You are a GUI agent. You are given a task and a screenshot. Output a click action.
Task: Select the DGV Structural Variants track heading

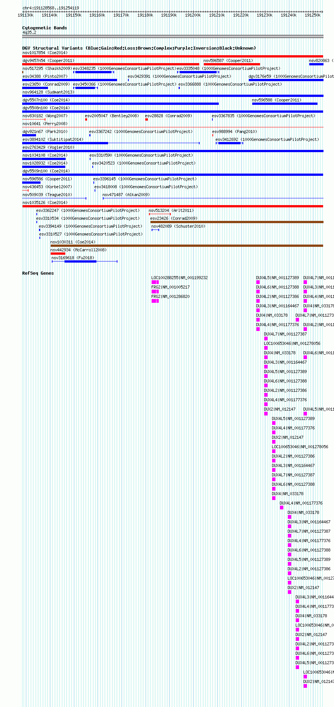tap(139, 48)
